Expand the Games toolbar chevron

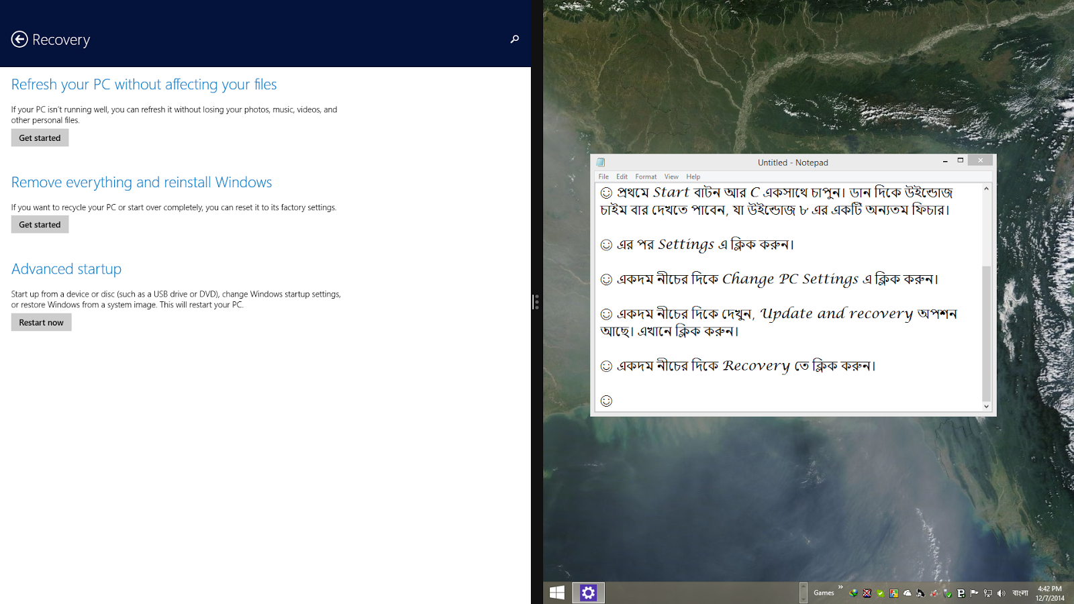click(840, 587)
